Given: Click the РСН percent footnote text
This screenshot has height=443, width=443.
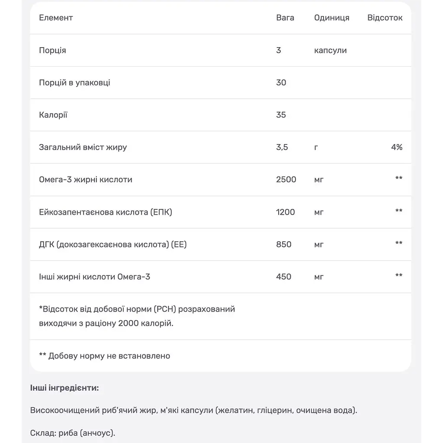Looking at the screenshot, I should click(x=137, y=316).
